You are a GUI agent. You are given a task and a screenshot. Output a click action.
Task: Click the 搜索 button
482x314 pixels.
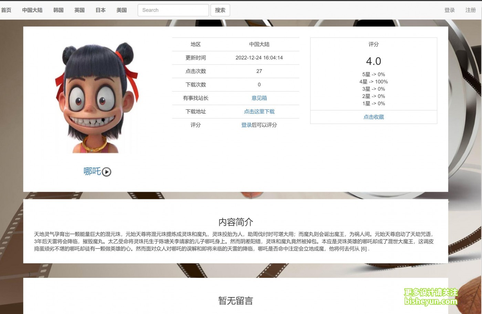click(x=220, y=10)
